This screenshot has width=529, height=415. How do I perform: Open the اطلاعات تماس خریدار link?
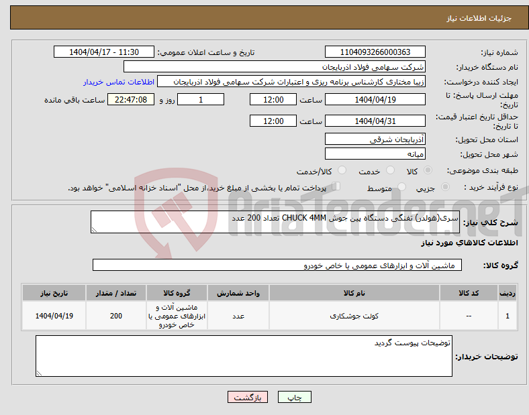(x=119, y=82)
